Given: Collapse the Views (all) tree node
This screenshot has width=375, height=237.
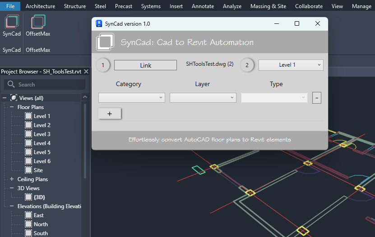Looking at the screenshot, I should (x=5, y=98).
